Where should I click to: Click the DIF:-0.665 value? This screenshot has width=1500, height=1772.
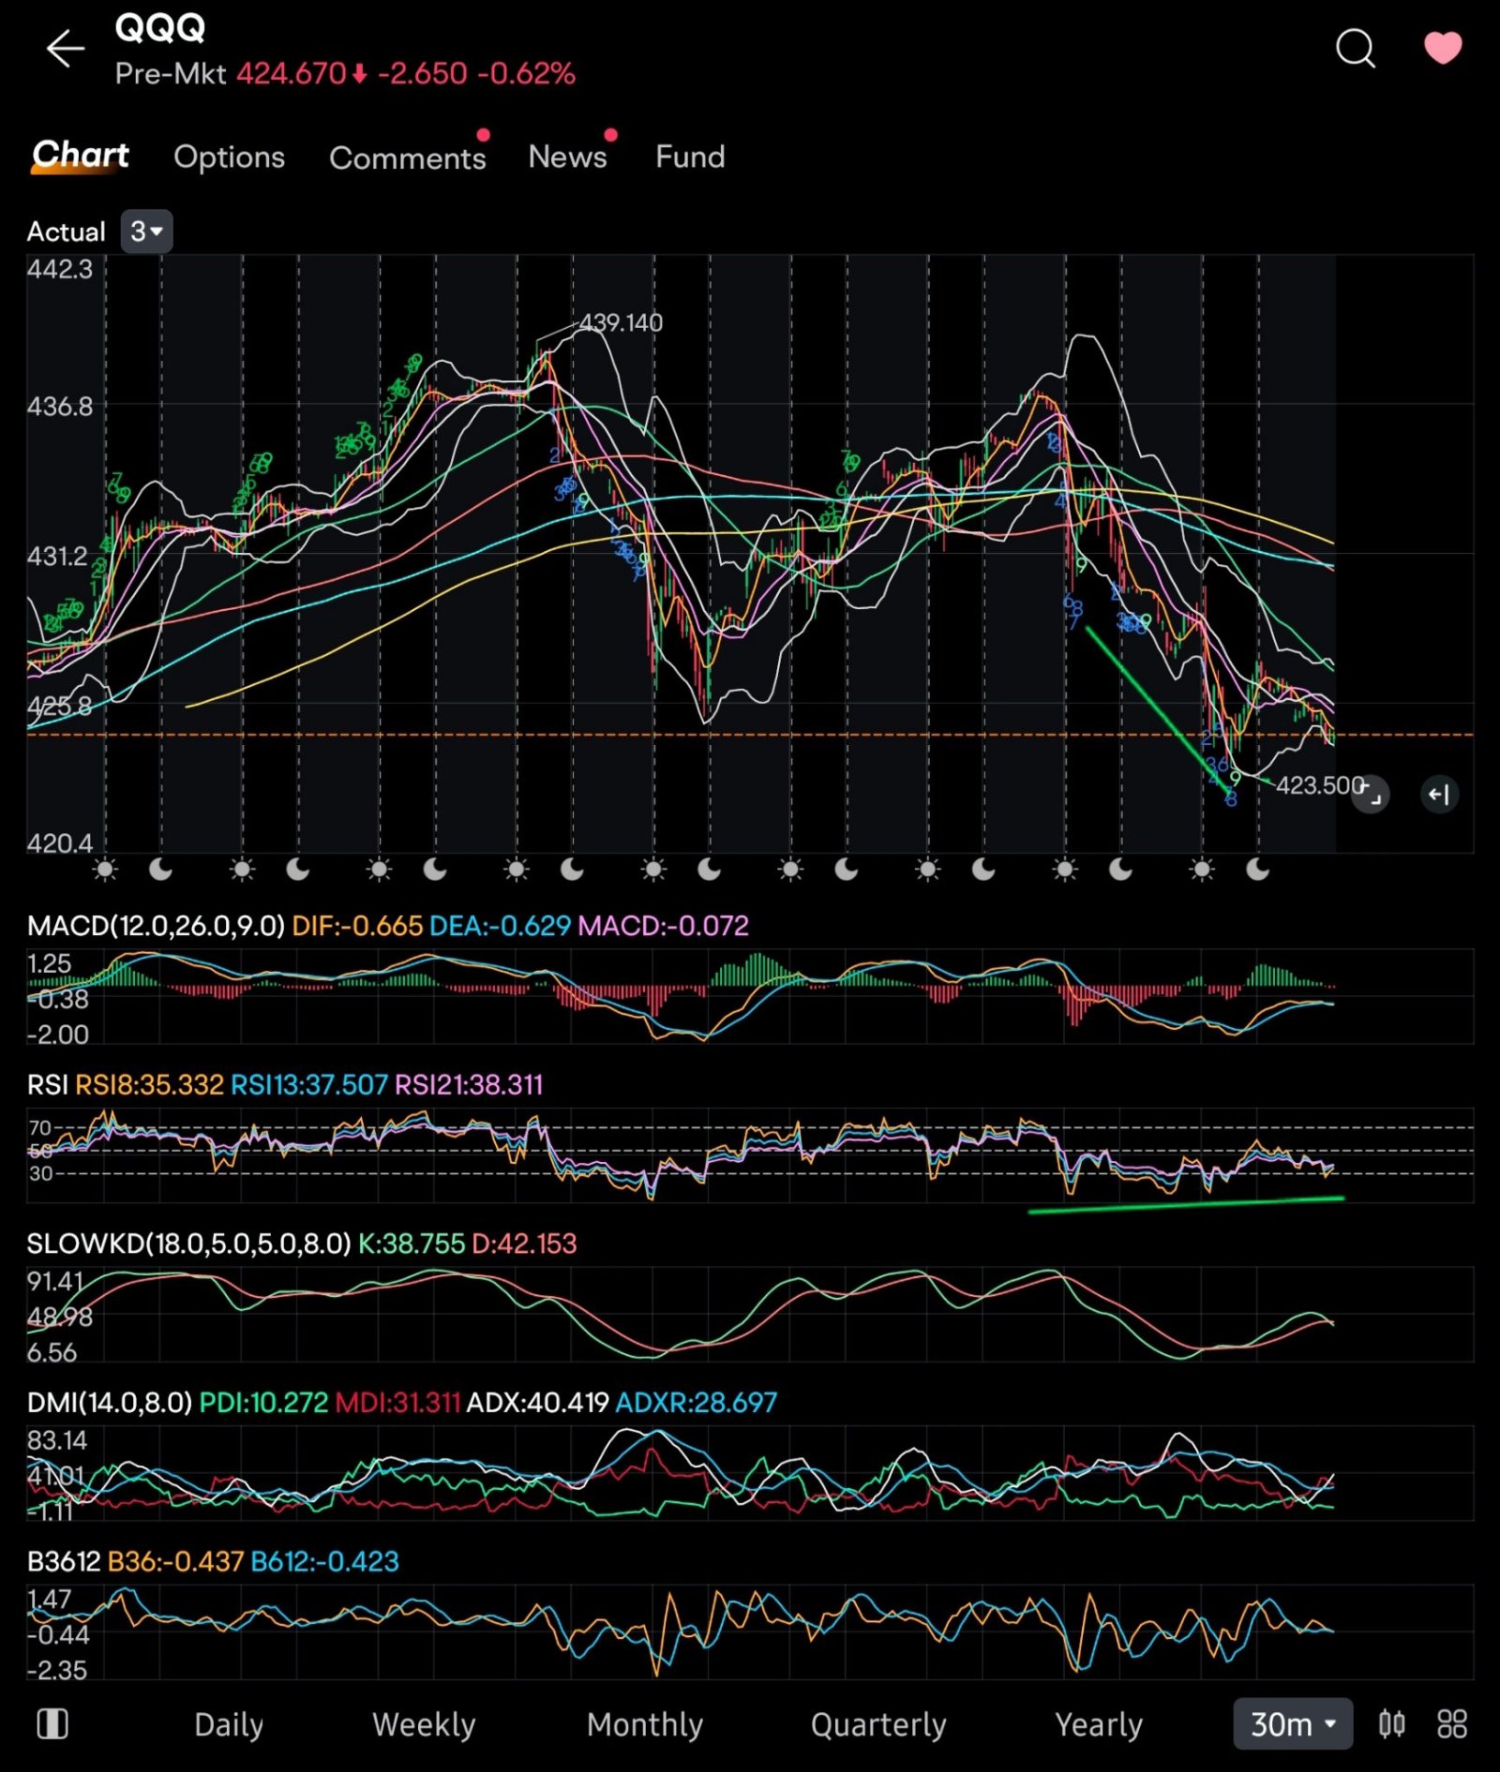[357, 926]
